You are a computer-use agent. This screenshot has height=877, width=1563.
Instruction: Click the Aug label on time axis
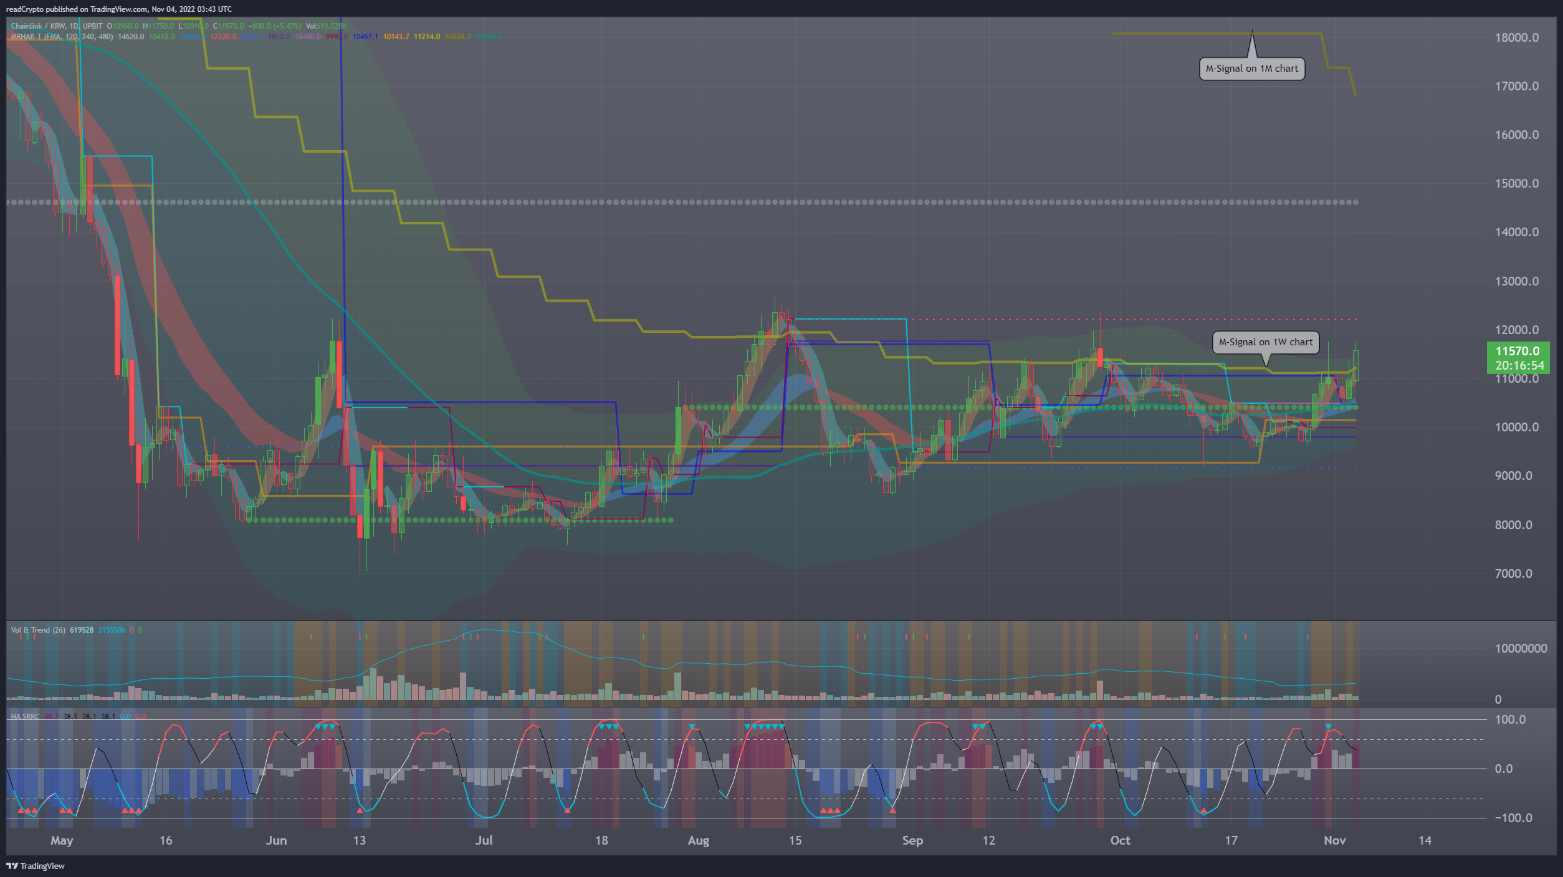[698, 840]
